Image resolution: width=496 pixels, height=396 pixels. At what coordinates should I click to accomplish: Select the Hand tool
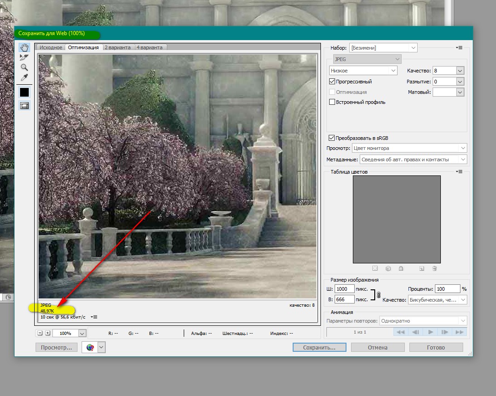[24, 48]
